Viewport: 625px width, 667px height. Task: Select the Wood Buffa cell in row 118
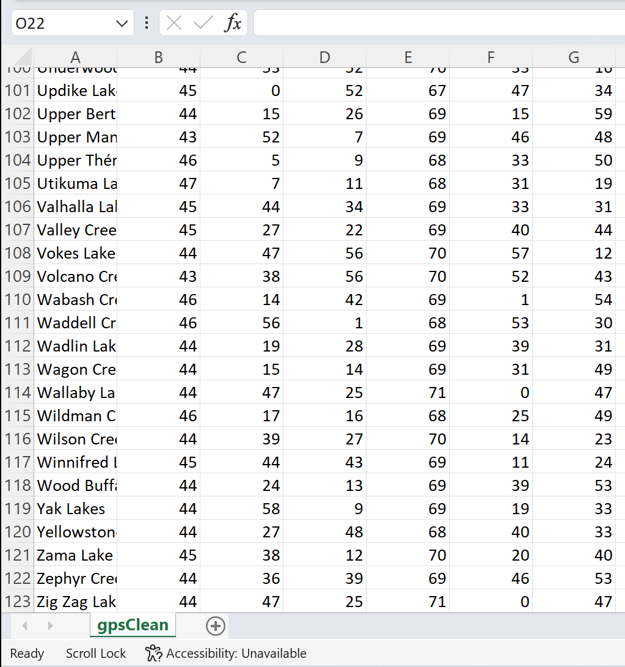pyautogui.click(x=75, y=485)
